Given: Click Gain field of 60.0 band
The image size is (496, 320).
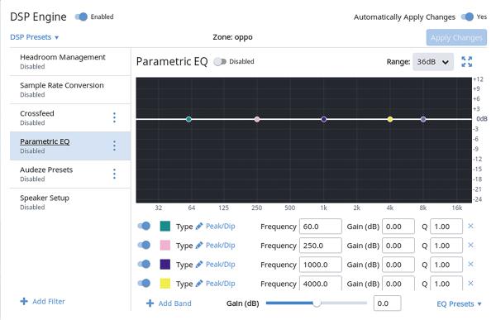Looking at the screenshot, I should (x=398, y=227).
